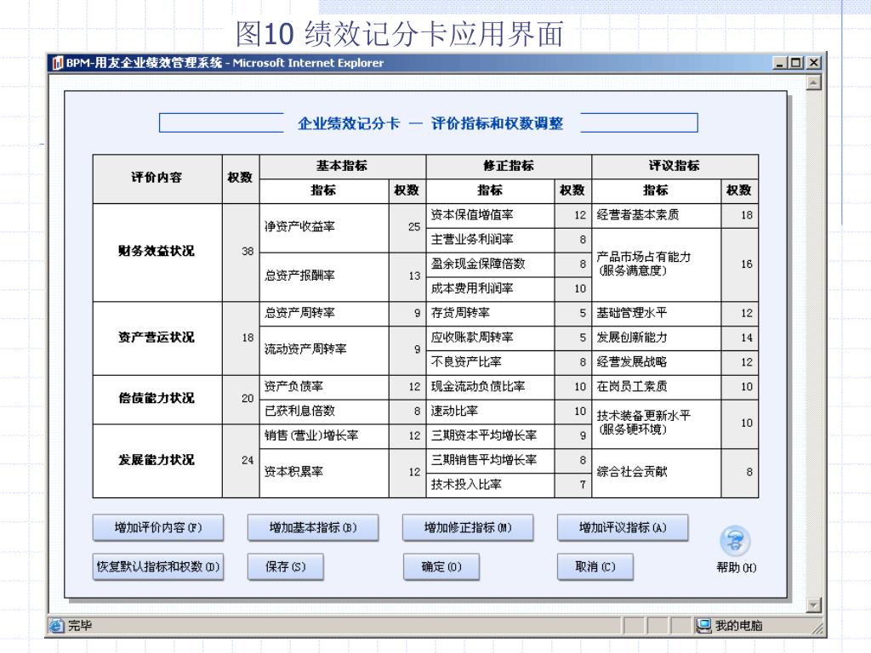Viewport: 871px width, 653px height.
Task: Click 增加评议指标(A) button
Action: click(x=623, y=527)
